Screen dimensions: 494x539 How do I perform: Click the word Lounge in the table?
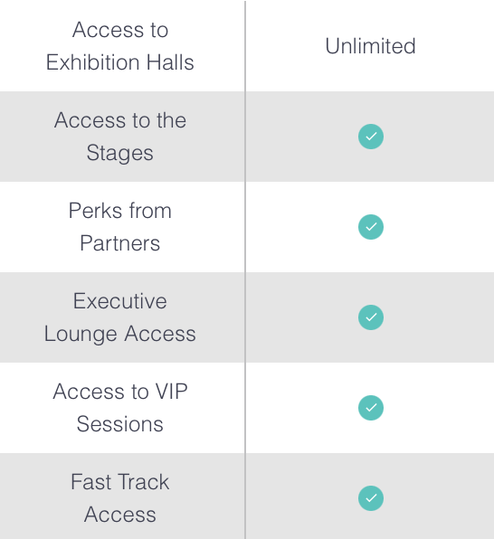[x=81, y=334]
